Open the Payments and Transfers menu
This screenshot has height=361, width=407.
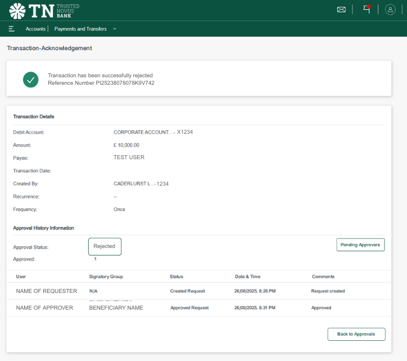point(81,29)
